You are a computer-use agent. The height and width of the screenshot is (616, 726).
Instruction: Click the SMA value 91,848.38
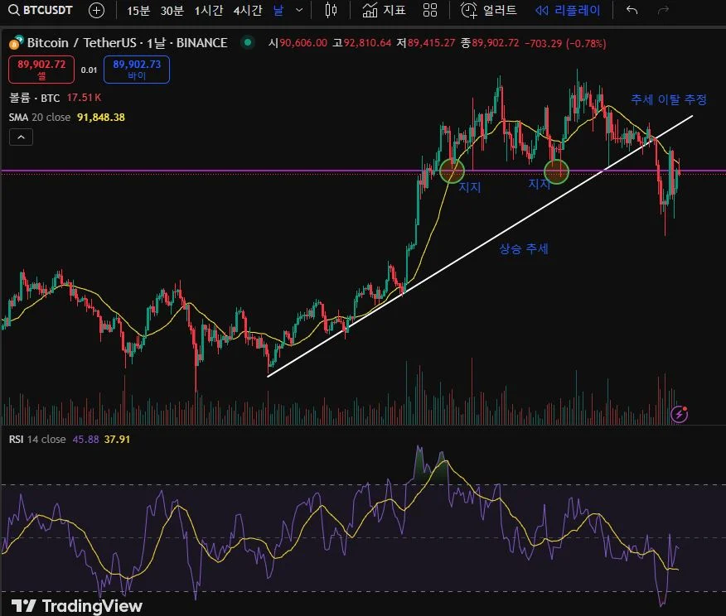pyautogui.click(x=101, y=117)
